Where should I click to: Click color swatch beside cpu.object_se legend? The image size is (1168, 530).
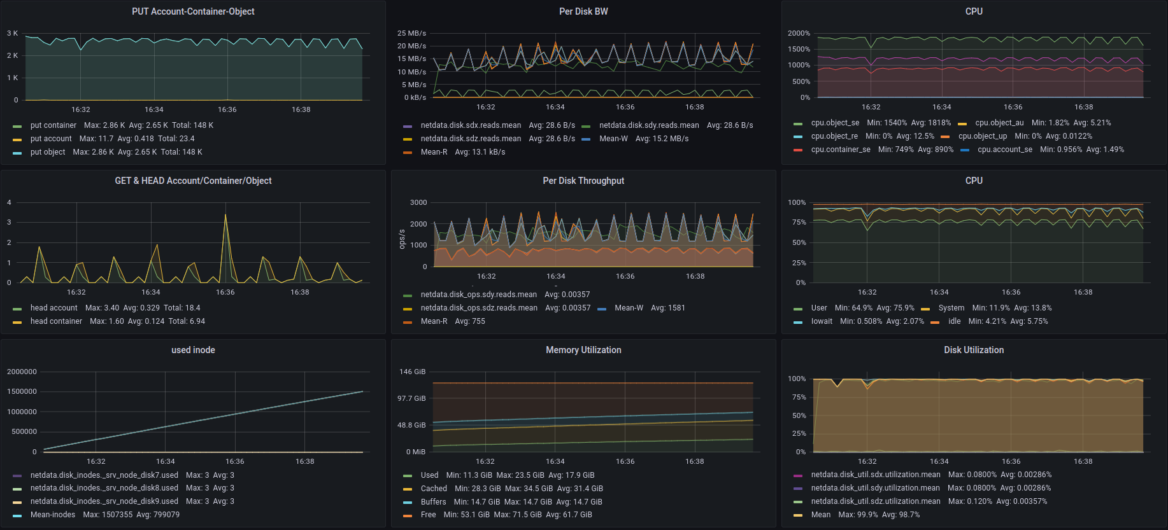pos(798,123)
